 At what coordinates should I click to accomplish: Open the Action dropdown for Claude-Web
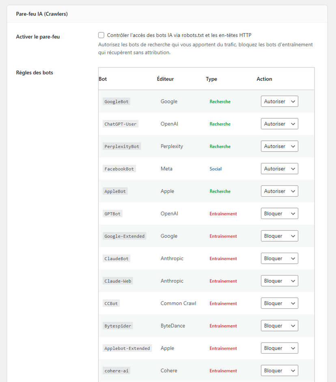point(279,281)
